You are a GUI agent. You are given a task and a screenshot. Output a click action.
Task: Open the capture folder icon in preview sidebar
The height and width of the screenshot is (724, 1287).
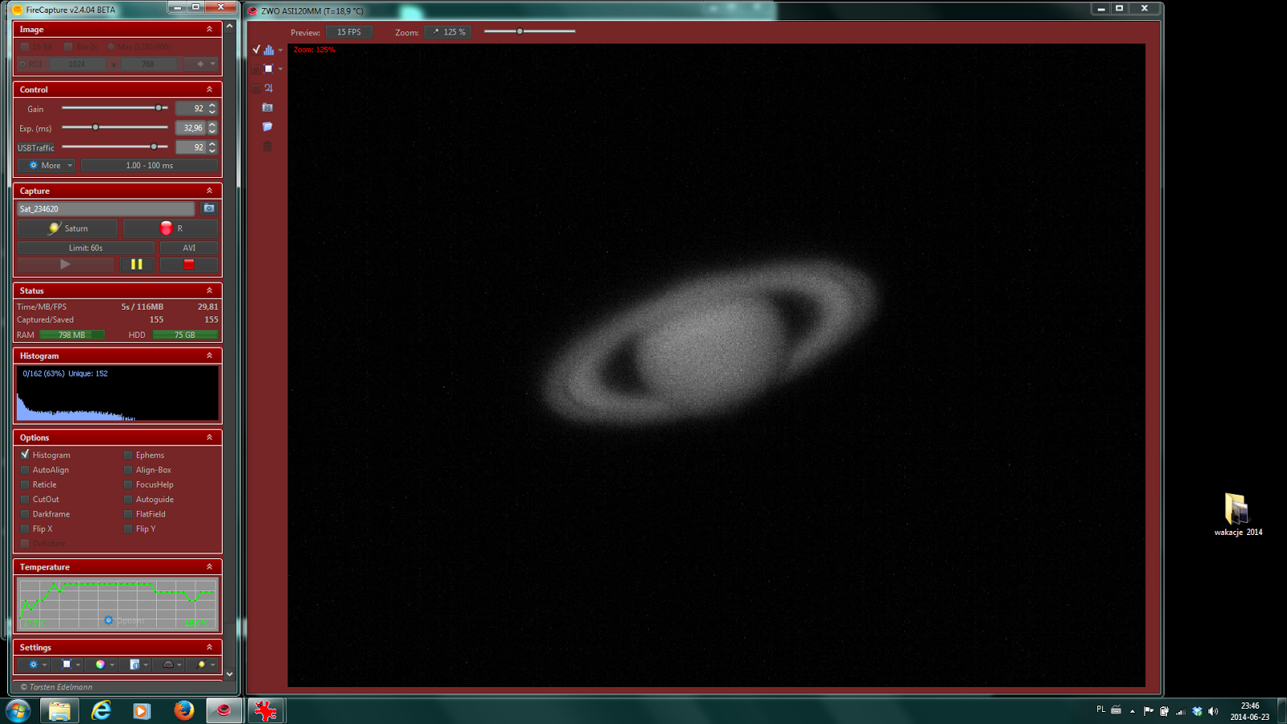coord(268,125)
